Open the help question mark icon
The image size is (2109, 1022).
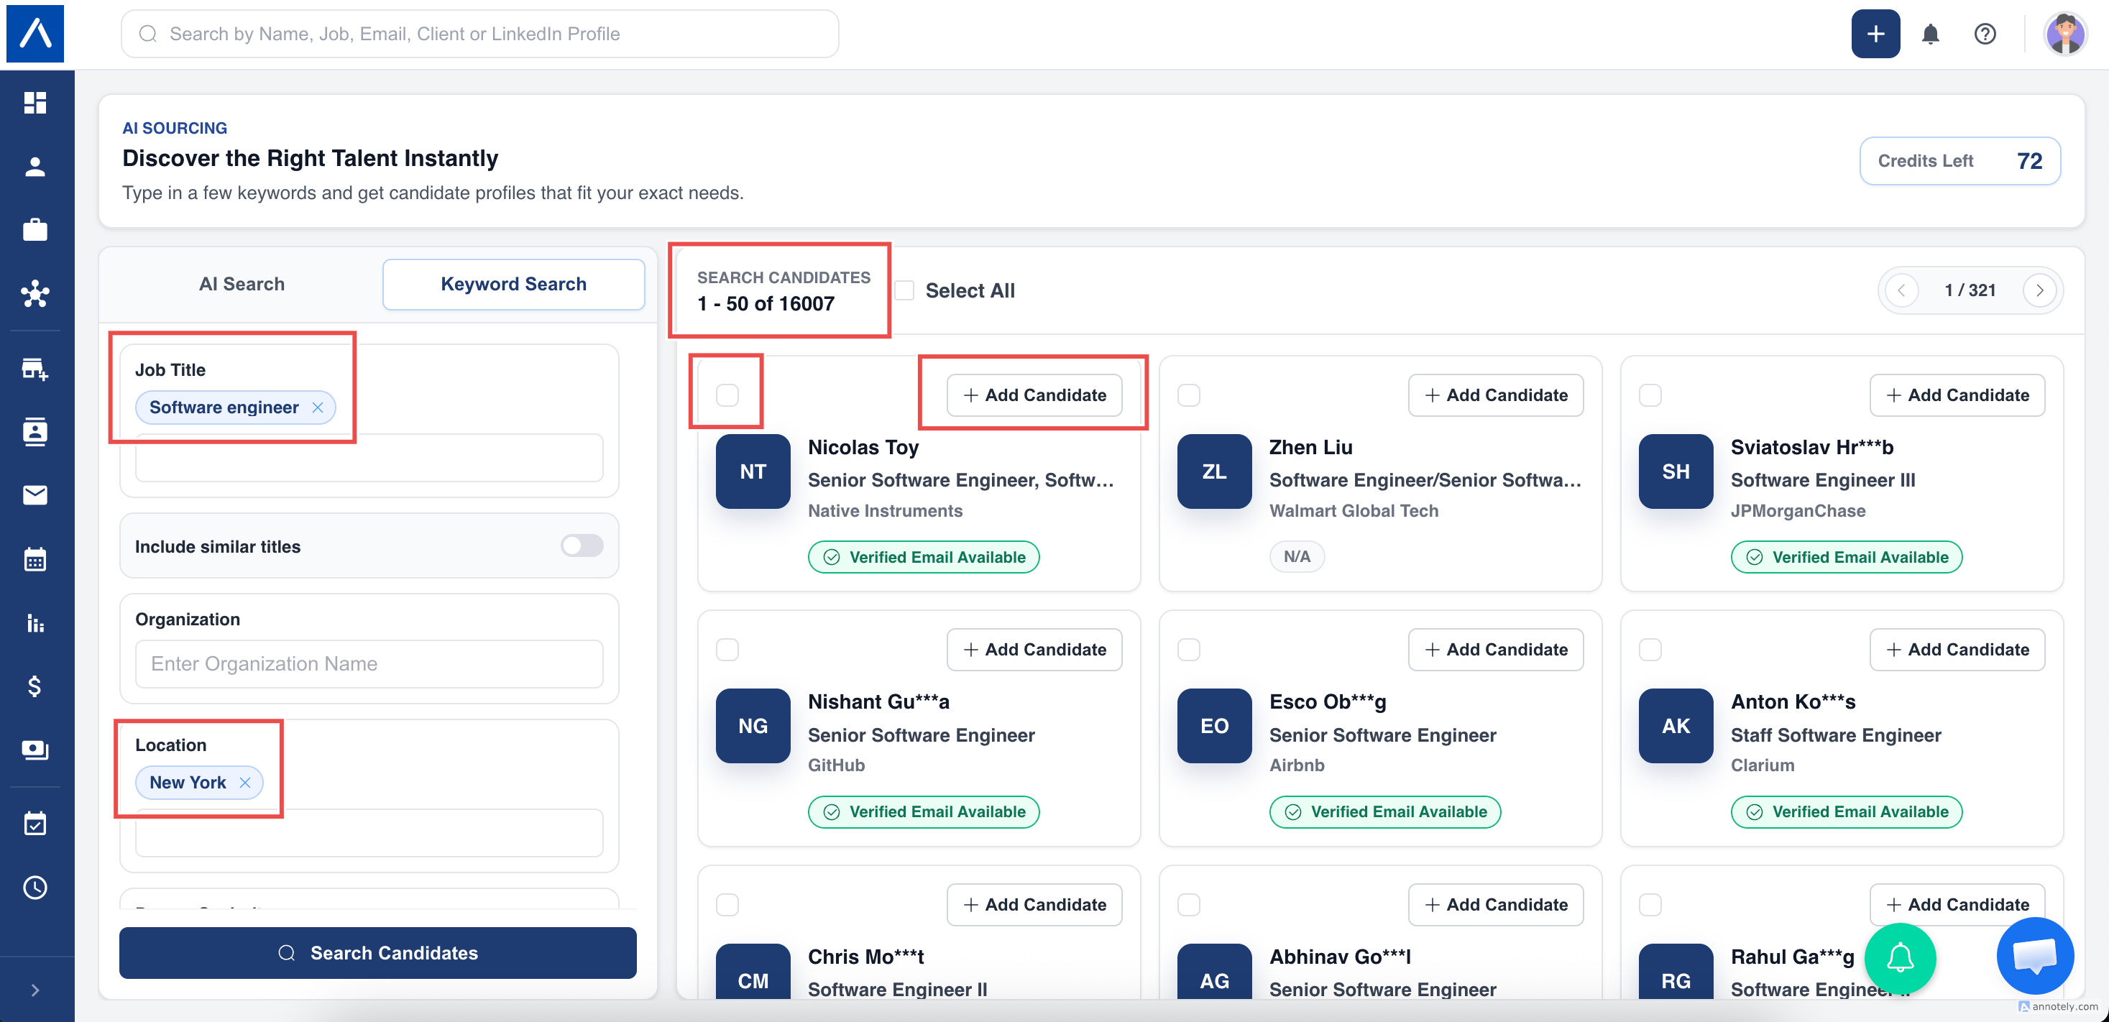click(x=1985, y=34)
